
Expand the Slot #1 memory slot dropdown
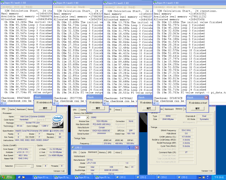[x=87, y=117]
